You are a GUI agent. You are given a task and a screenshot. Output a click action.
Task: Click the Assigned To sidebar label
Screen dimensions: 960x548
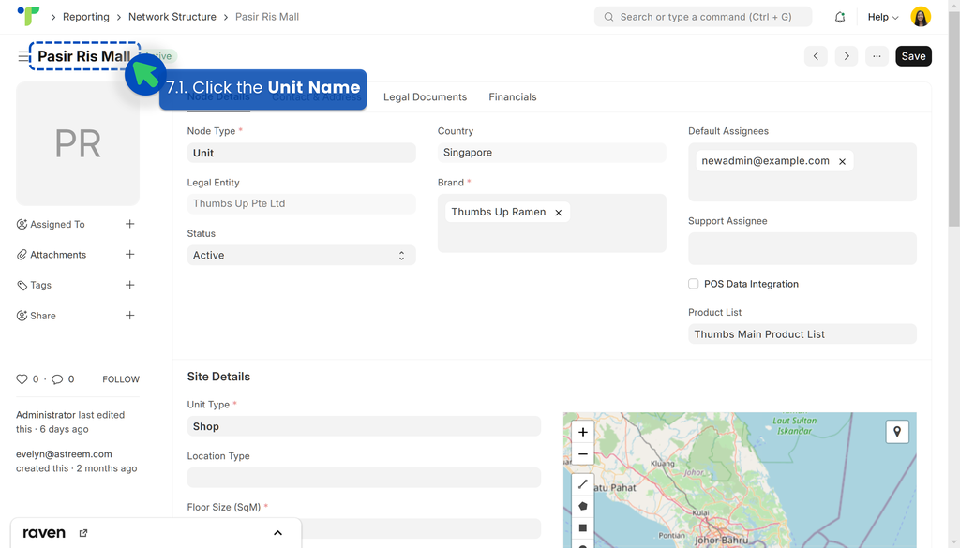pos(57,225)
